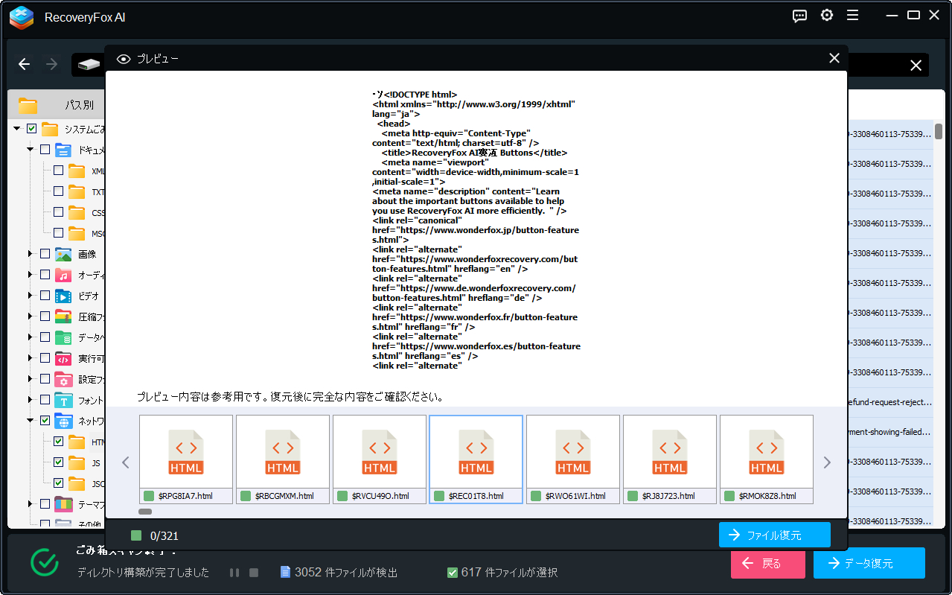This screenshot has width=952, height=595.
Task: Click the パス別 folder icon
Action: [x=28, y=105]
